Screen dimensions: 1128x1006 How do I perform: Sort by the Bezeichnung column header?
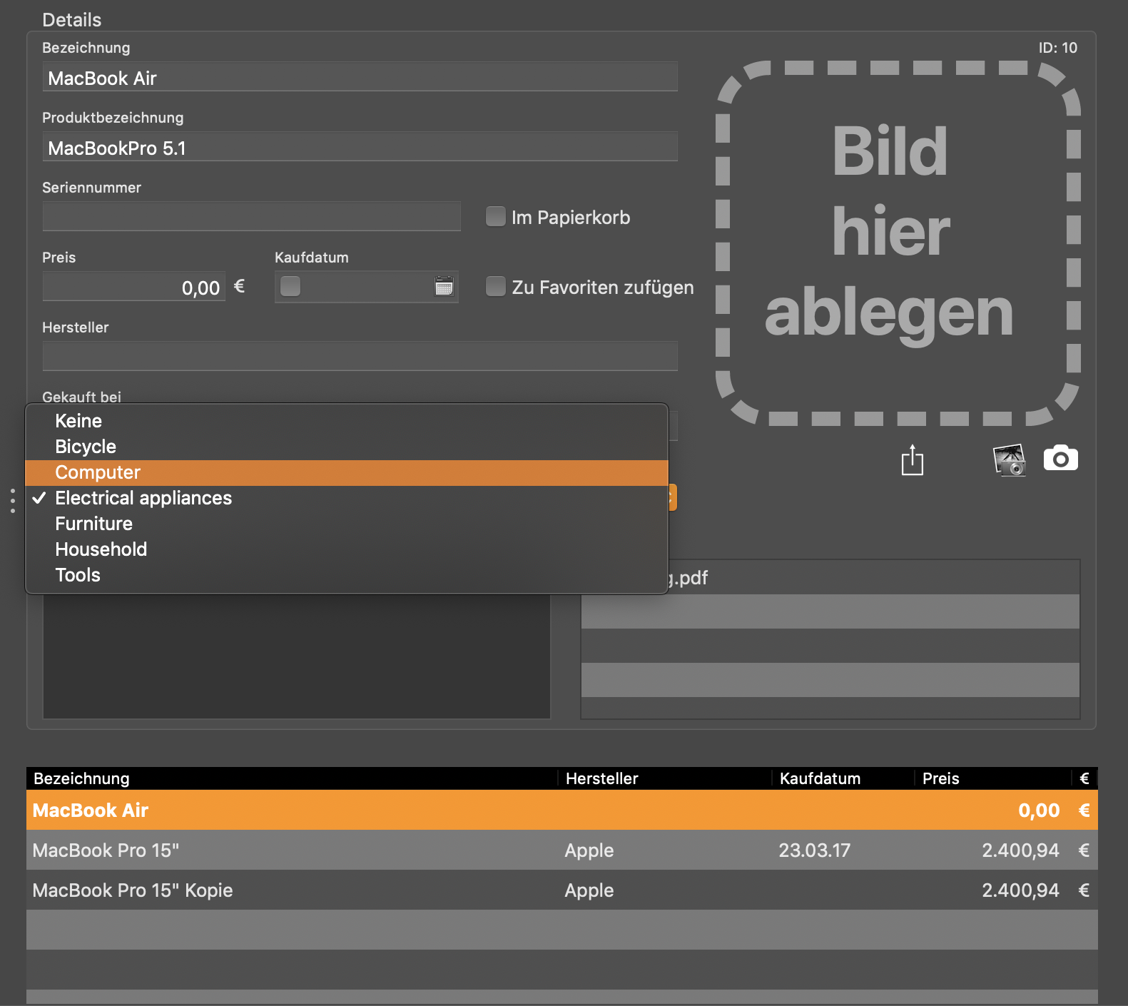point(292,778)
